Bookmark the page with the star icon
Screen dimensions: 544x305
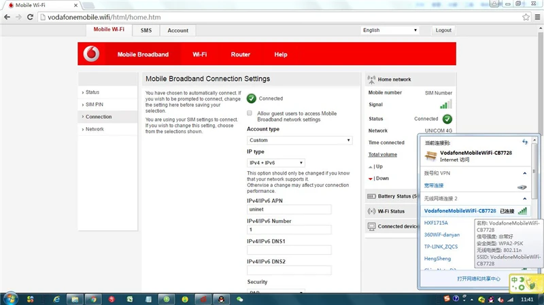526,17
